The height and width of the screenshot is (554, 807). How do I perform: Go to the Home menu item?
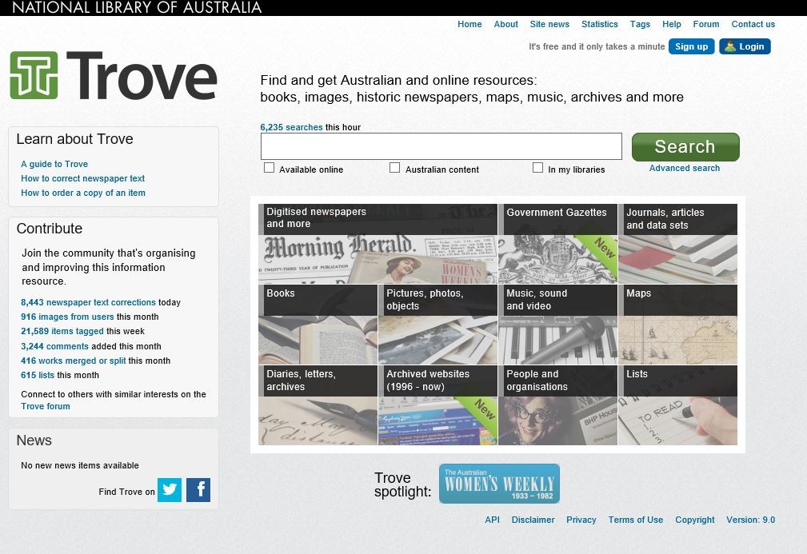470,24
